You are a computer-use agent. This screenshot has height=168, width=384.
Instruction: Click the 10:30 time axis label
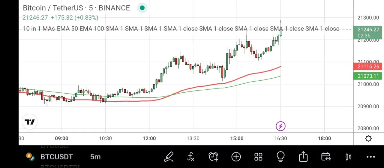(x=105, y=138)
